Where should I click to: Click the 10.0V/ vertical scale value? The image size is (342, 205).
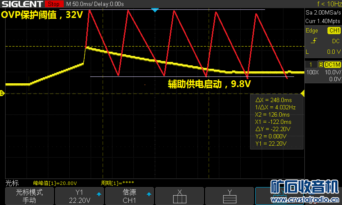[x=333, y=72]
